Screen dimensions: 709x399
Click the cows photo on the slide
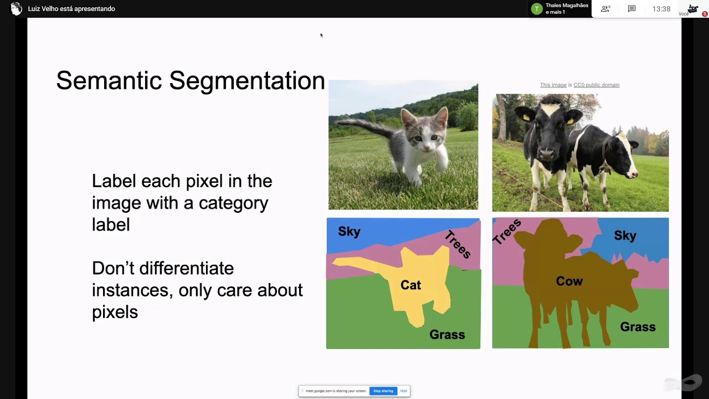[580, 153]
